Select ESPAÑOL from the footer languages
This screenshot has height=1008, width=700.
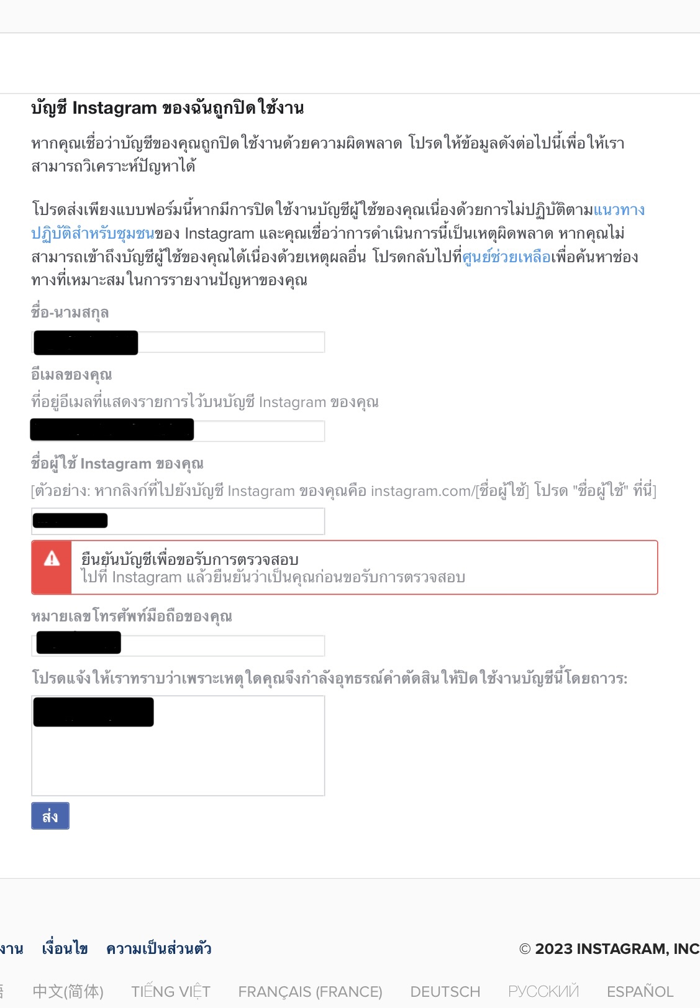(x=640, y=991)
